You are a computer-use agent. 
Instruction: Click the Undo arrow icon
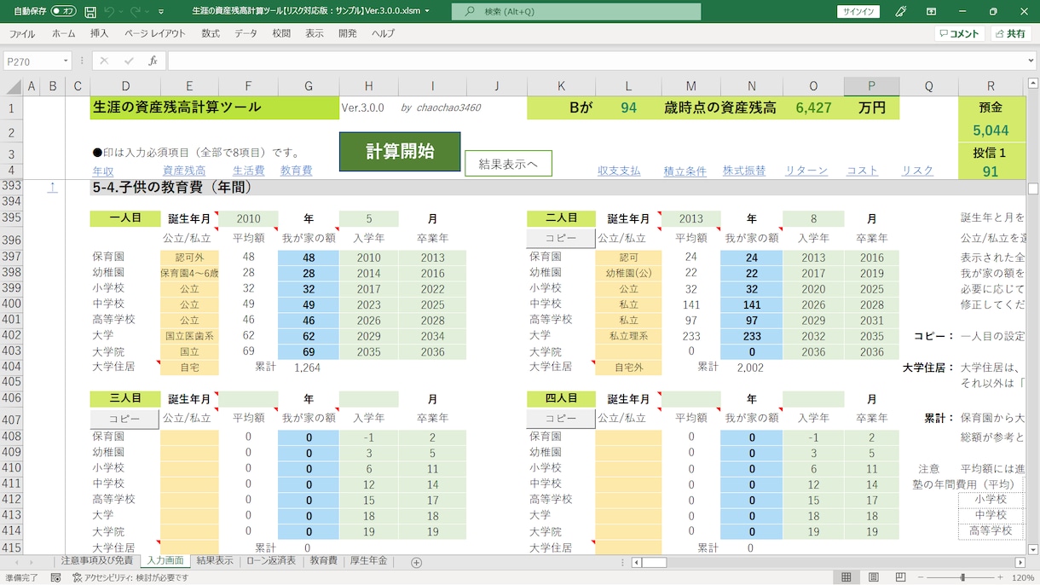109,11
